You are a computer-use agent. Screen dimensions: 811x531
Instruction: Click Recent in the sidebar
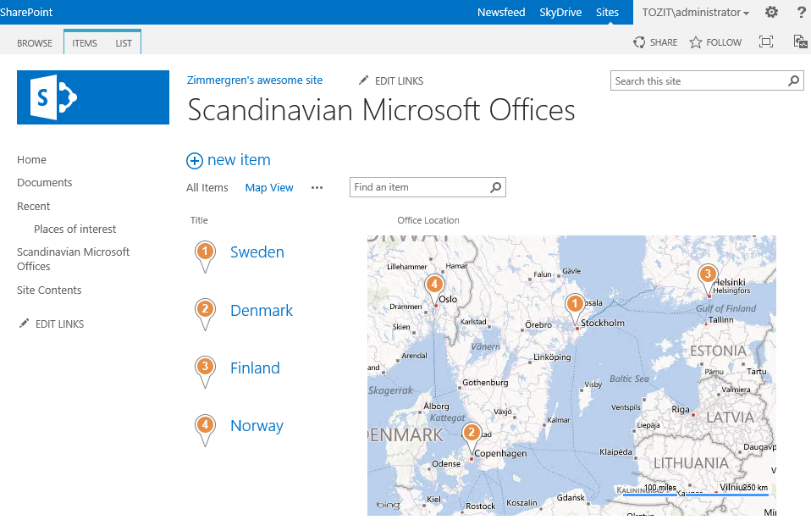click(x=34, y=206)
